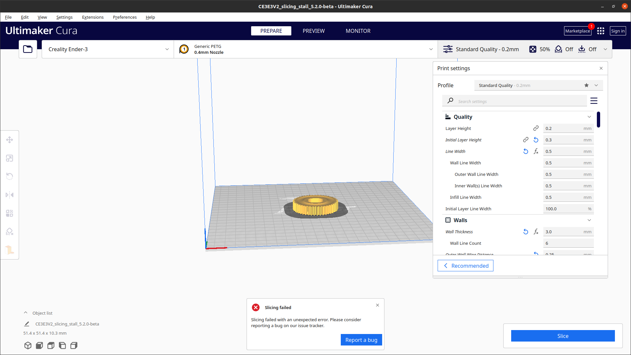
Task: Select the Rotate tool
Action: (10, 177)
